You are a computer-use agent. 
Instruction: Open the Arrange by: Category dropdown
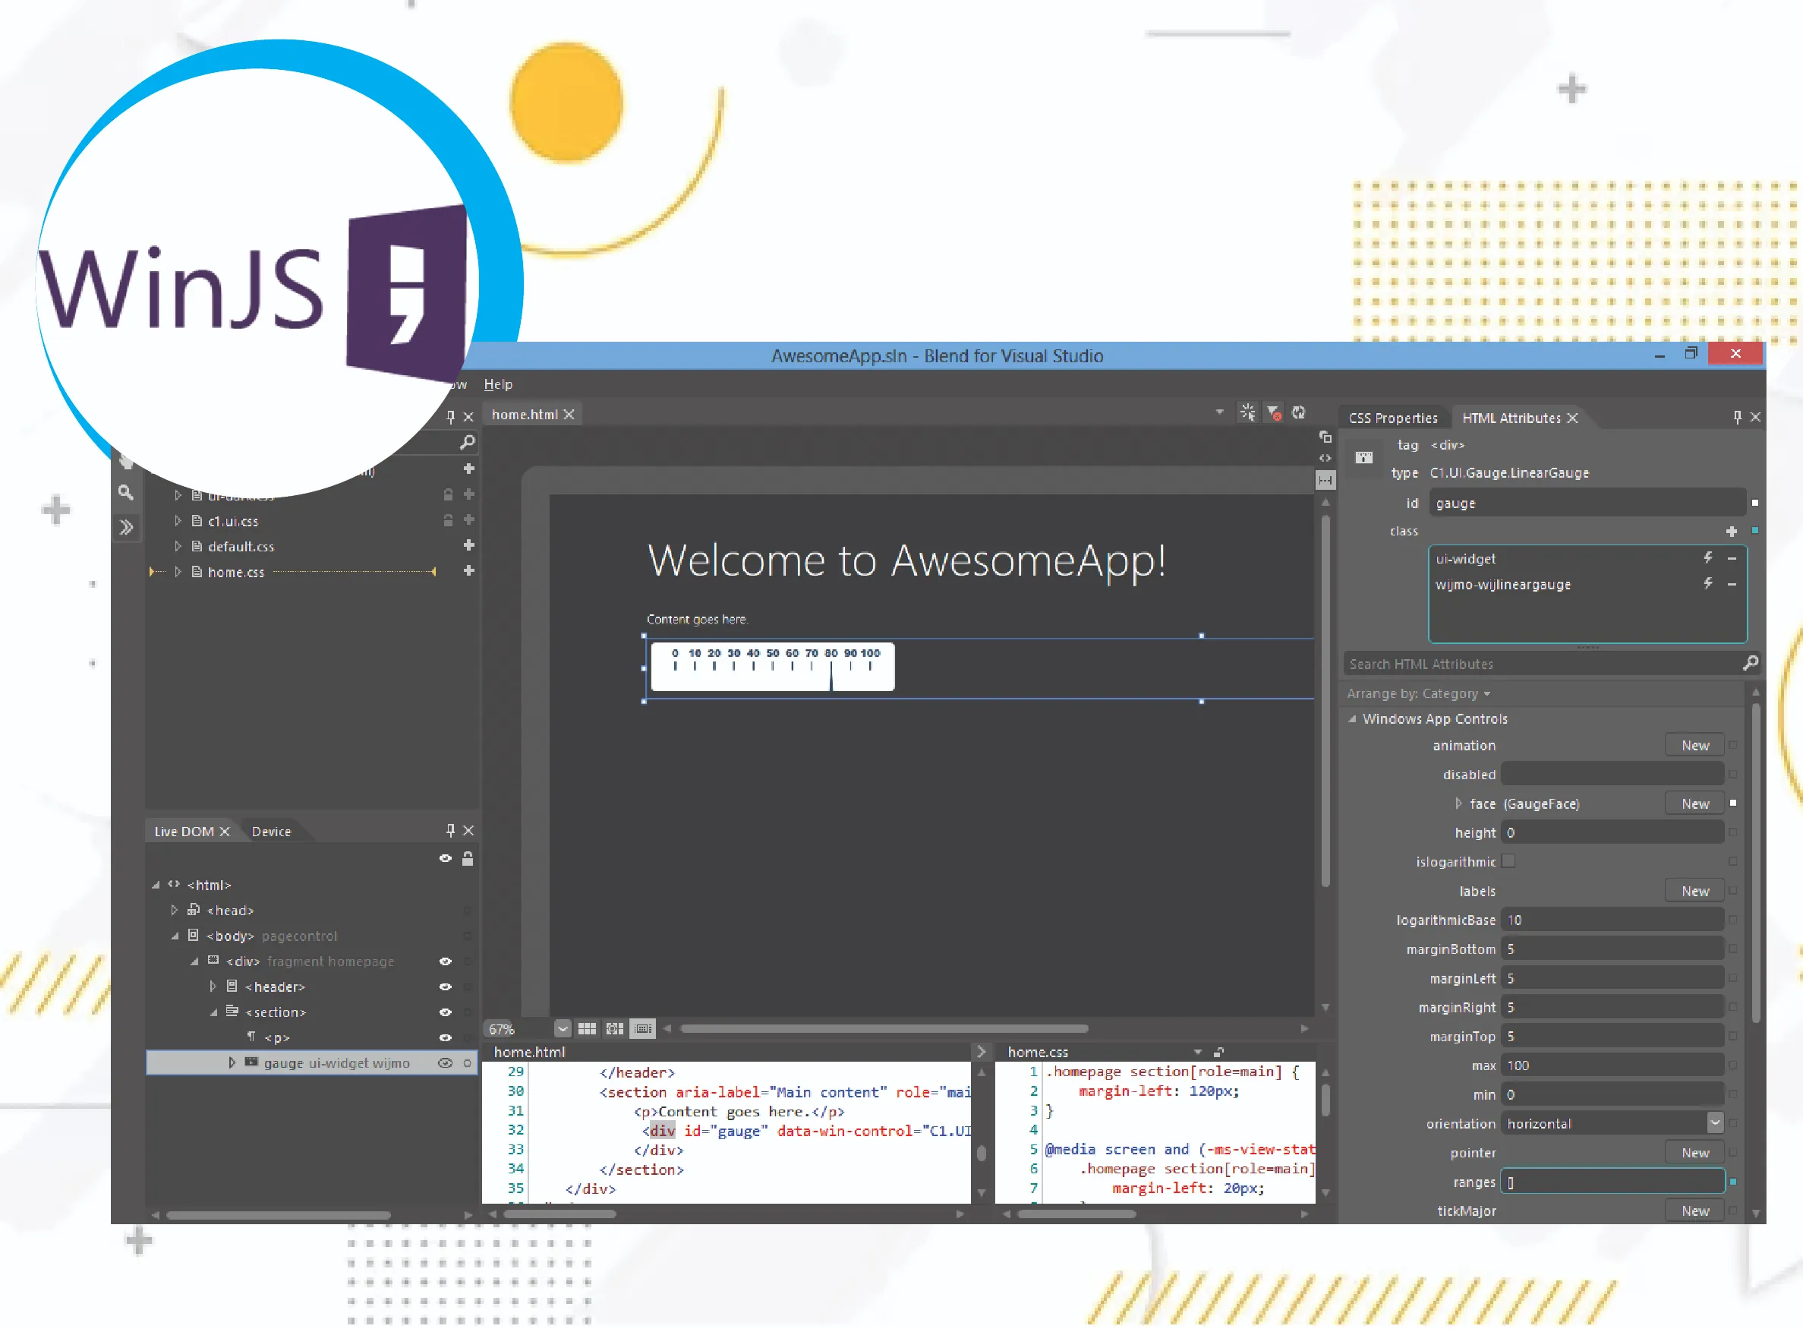(1419, 693)
